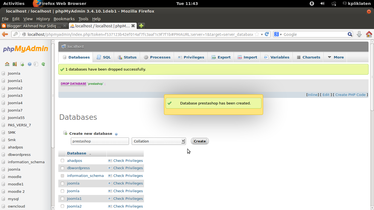The width and height of the screenshot is (374, 210).
Task: Tick the ahadpos database checkbox
Action: [x=62, y=161]
